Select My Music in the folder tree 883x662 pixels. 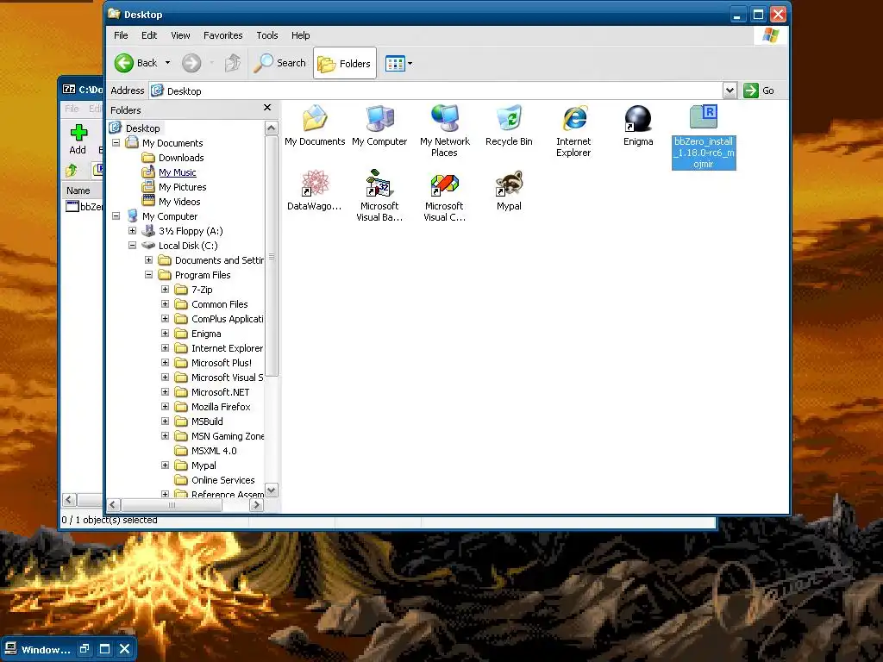177,172
